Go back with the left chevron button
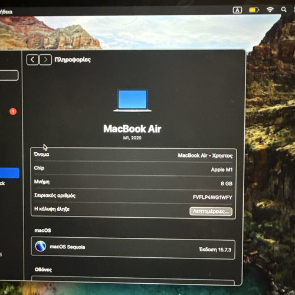This screenshot has width=295, height=295. pyautogui.click(x=32, y=60)
